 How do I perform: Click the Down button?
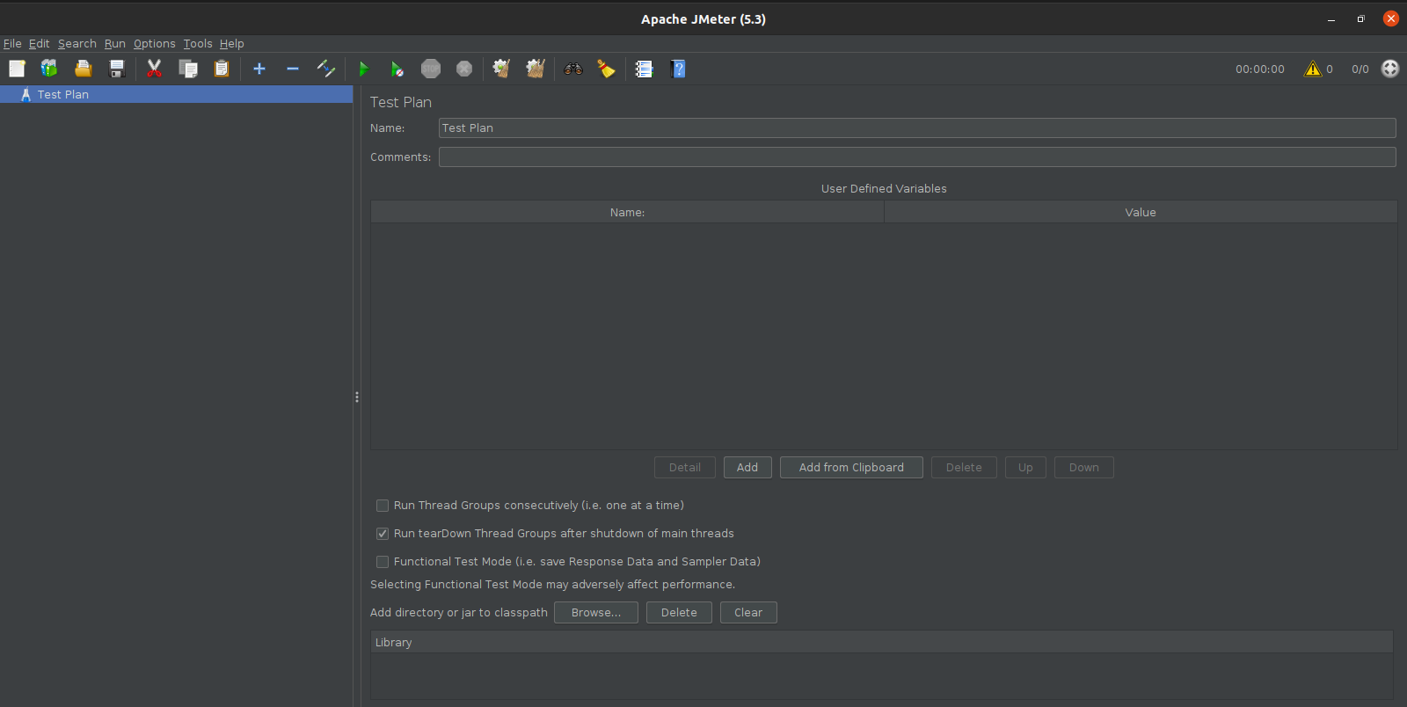(x=1084, y=468)
